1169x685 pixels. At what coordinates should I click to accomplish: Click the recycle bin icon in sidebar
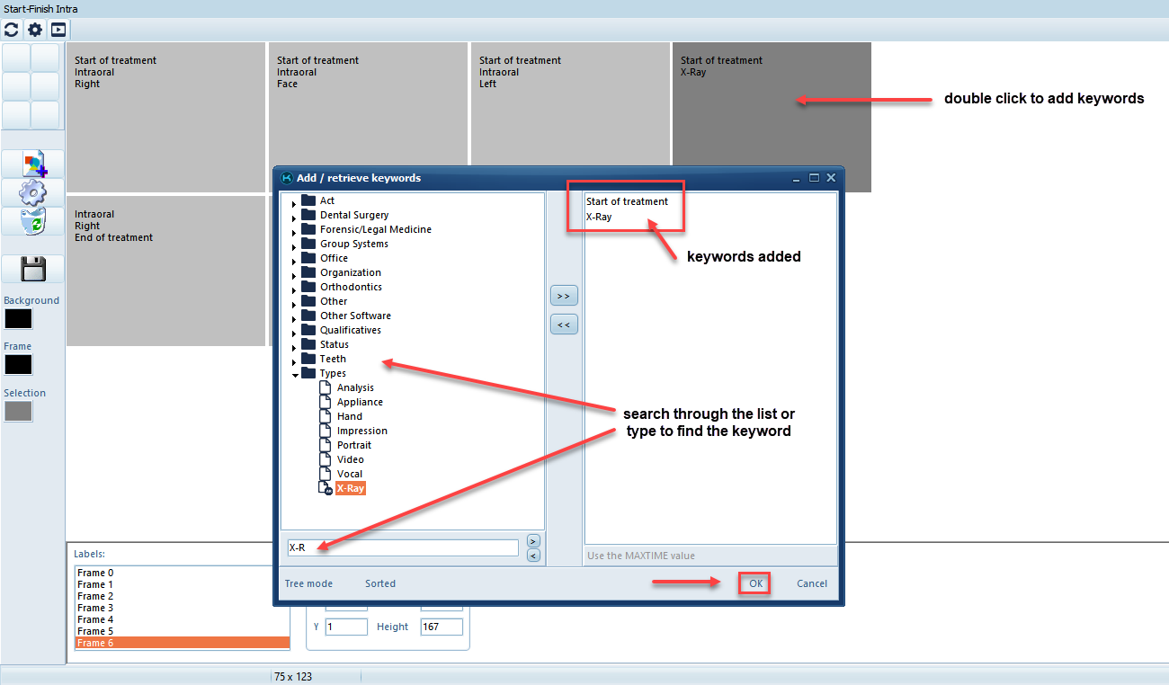(x=33, y=221)
